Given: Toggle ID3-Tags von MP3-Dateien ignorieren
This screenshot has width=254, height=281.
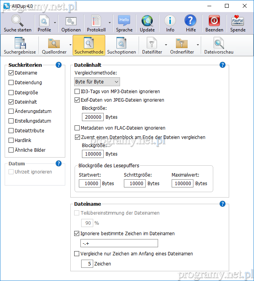Looking at the screenshot, I should pyautogui.click(x=77, y=92).
